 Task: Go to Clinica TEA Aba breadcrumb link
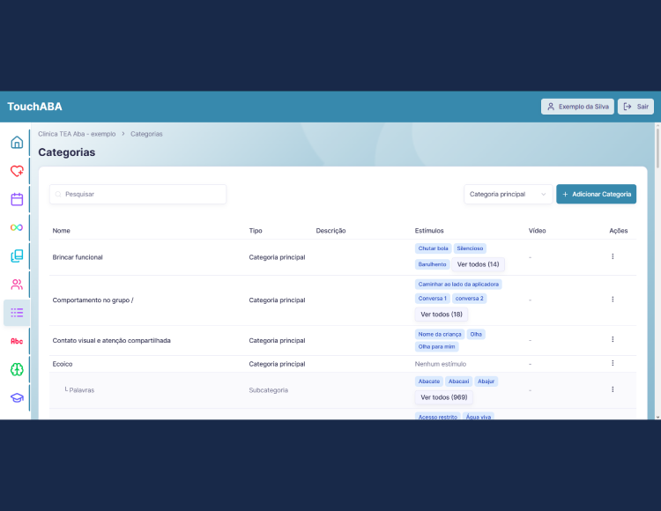(77, 134)
